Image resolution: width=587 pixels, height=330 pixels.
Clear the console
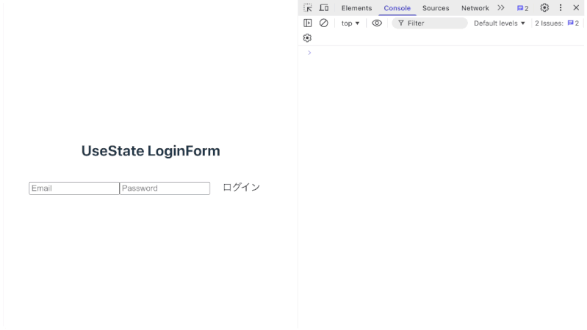click(x=323, y=23)
